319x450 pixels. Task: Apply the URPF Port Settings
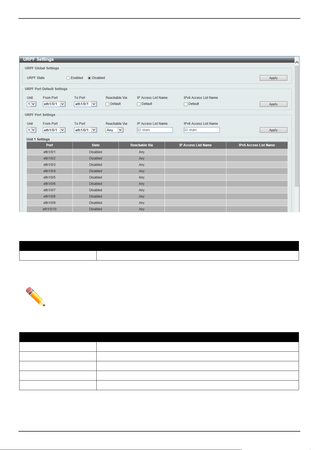[273, 130]
